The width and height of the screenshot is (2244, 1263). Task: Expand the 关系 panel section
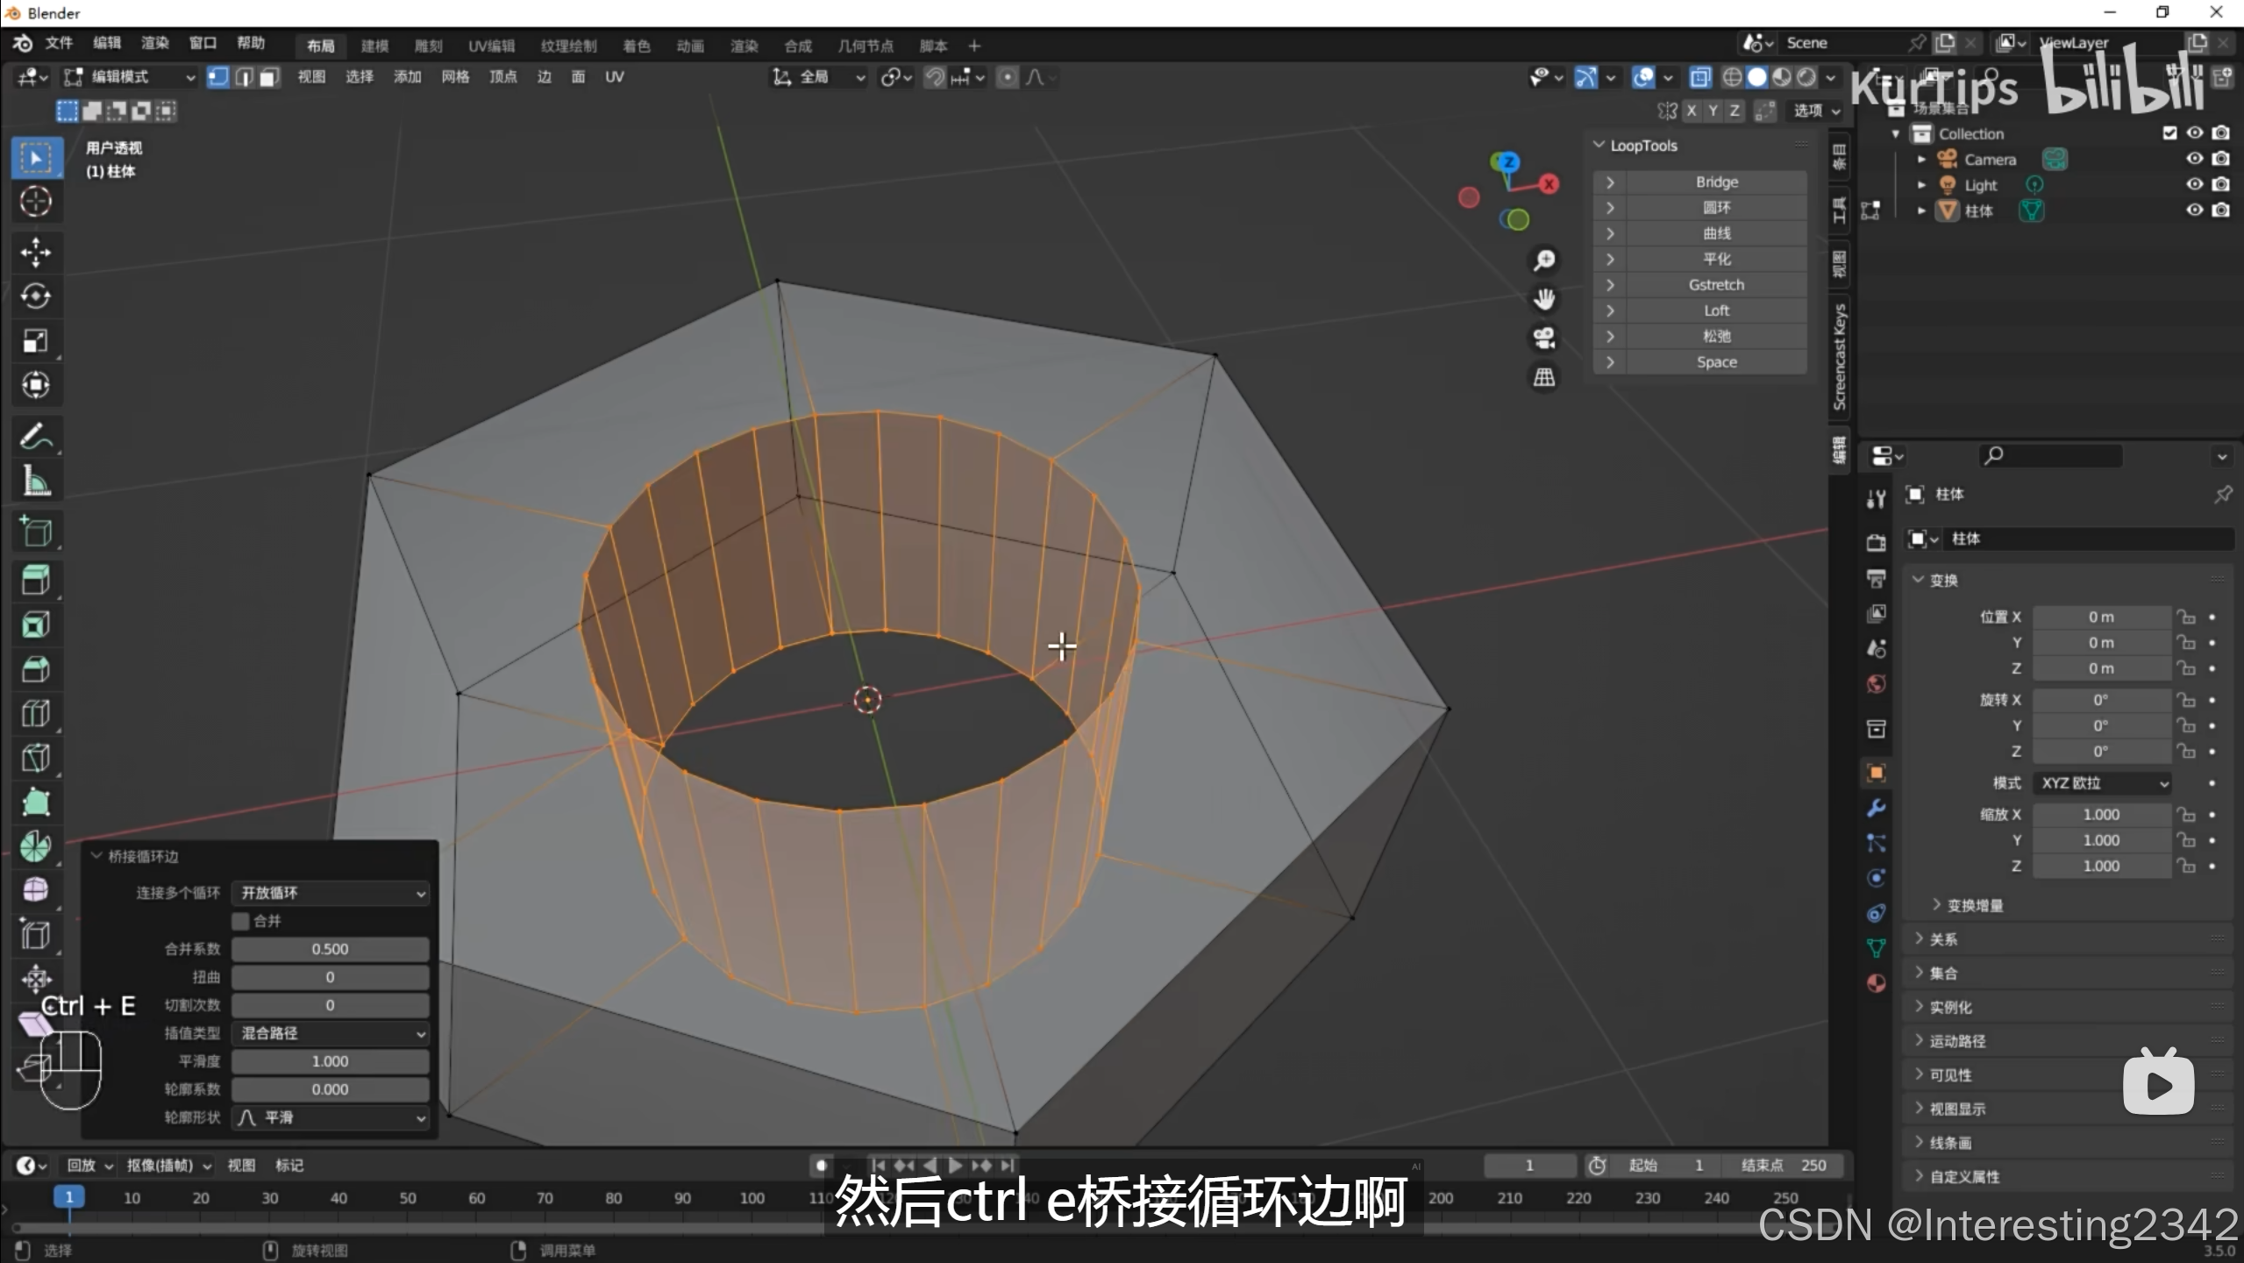(x=1942, y=939)
